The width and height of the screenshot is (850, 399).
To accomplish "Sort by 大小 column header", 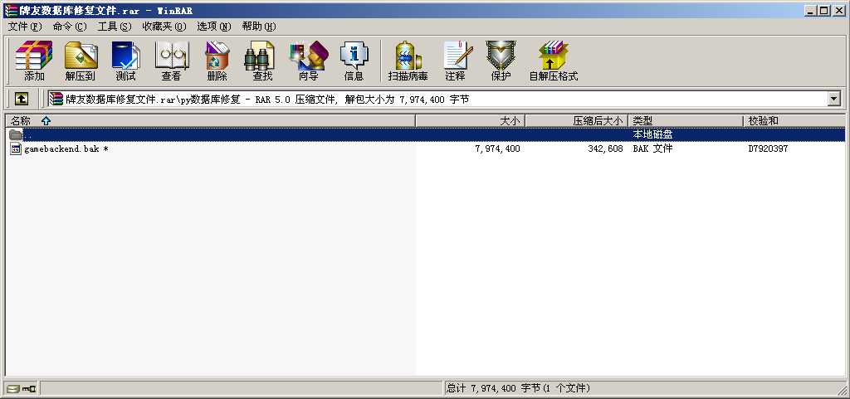I will [x=470, y=121].
